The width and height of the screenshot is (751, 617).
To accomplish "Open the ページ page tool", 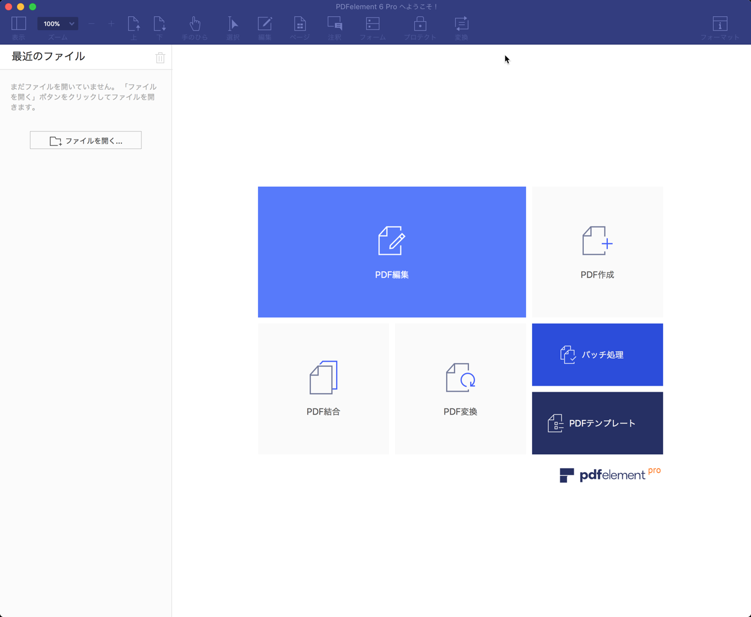I will pos(299,24).
